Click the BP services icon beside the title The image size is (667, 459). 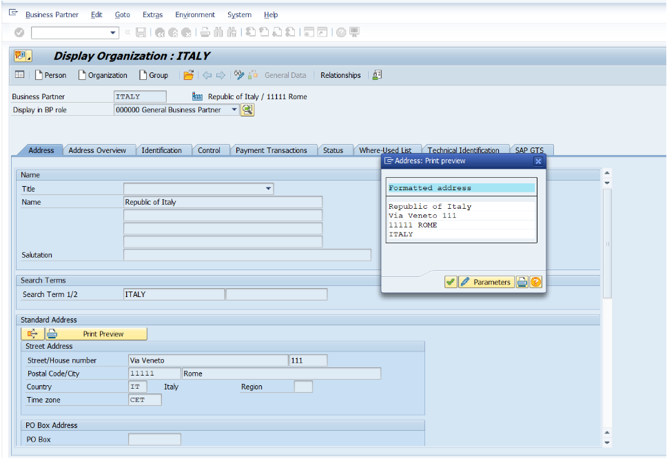23,56
